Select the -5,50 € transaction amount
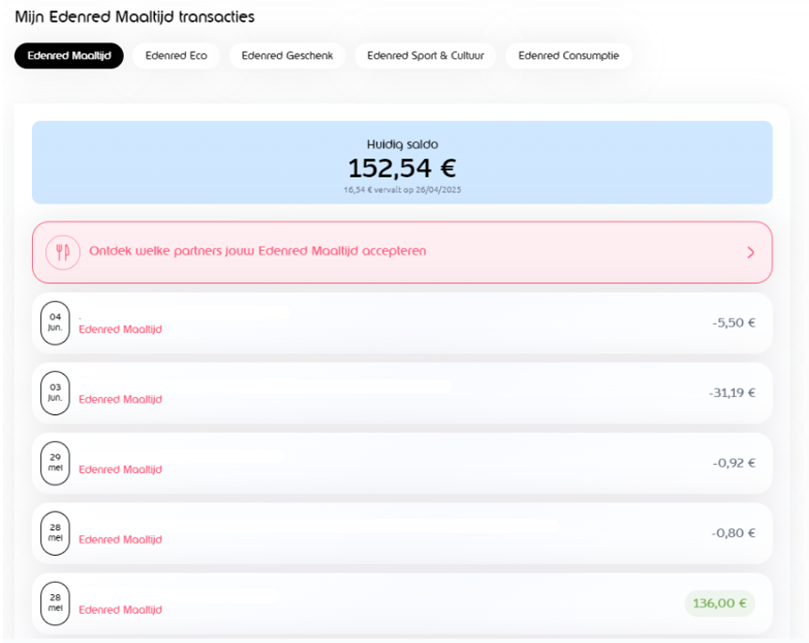Viewport: 809px width, 643px height. coord(733,323)
